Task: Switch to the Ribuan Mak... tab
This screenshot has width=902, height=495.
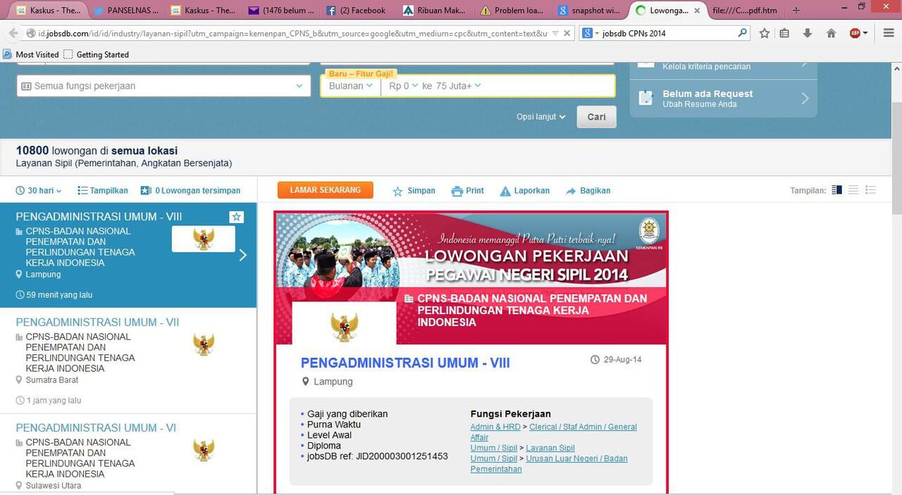Action: point(435,11)
